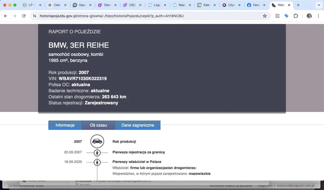Click Pierwszy właściciel w Polsce entry
This screenshot has height=190, width=324.
[137, 162]
